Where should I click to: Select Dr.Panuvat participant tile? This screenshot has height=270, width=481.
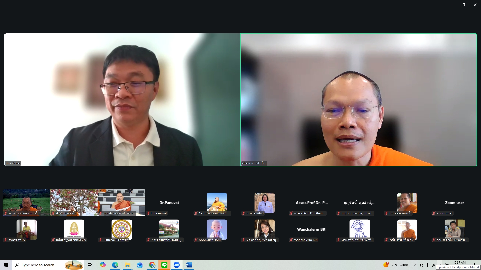[x=169, y=203]
